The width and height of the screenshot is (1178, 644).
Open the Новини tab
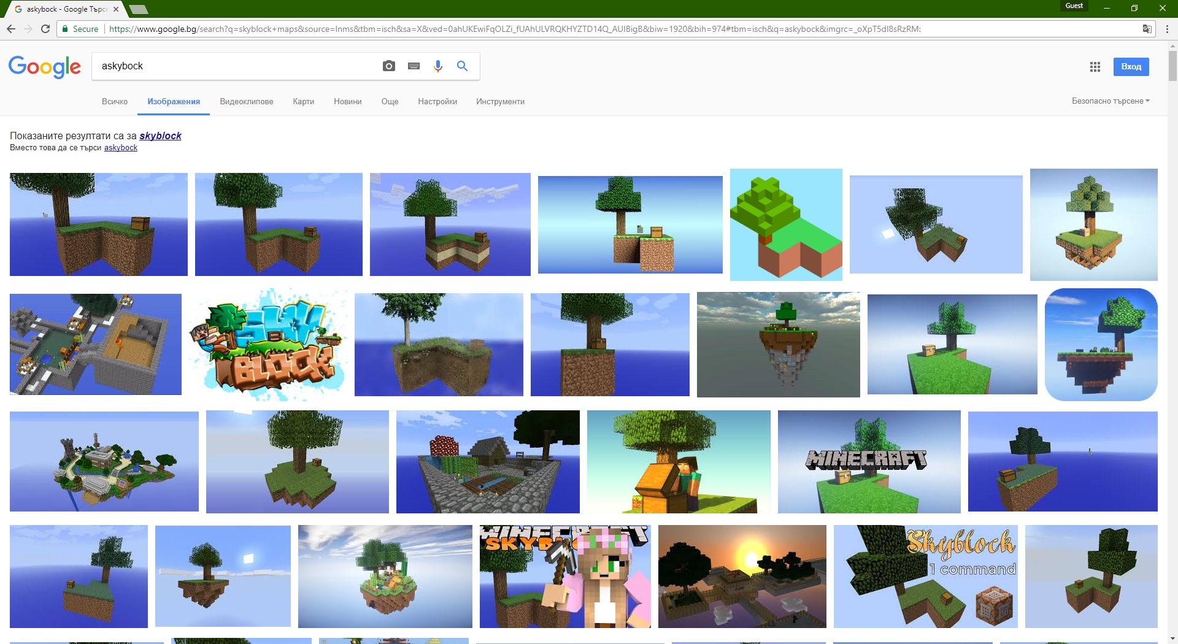coord(348,101)
